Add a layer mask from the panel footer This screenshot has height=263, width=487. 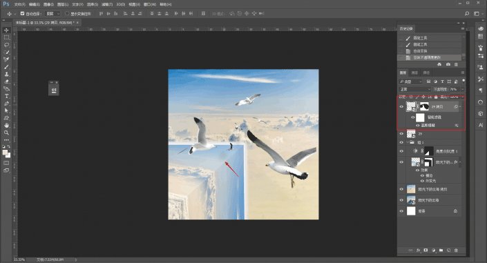pos(426,251)
